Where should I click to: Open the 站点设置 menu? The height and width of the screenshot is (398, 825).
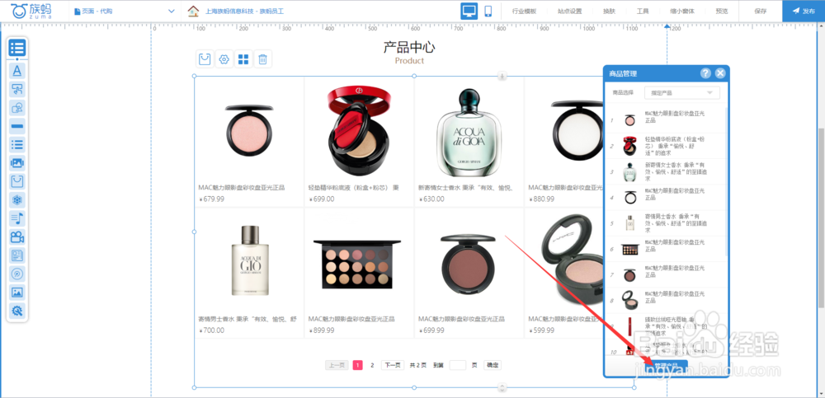(x=569, y=11)
